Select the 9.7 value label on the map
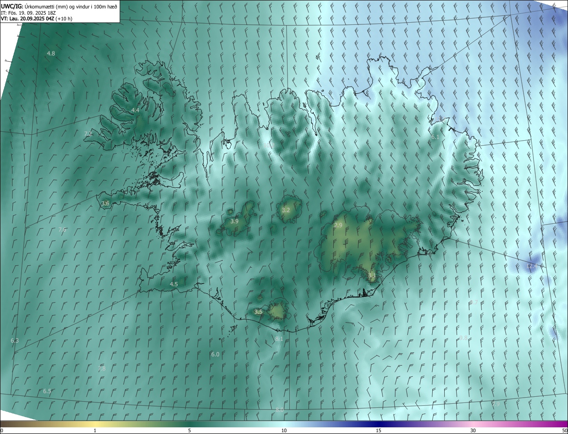Image resolution: width=568 pixels, height=434 pixels. tap(474, 302)
